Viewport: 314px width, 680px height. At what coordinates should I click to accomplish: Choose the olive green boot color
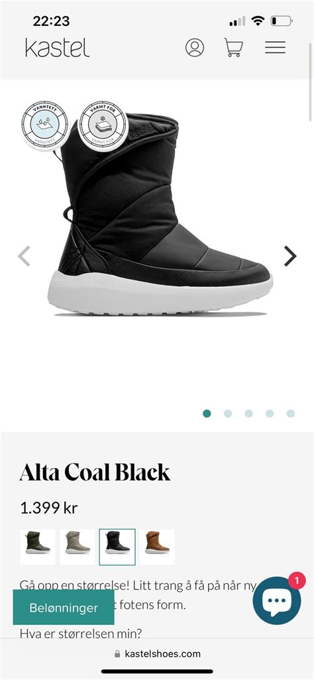38,547
